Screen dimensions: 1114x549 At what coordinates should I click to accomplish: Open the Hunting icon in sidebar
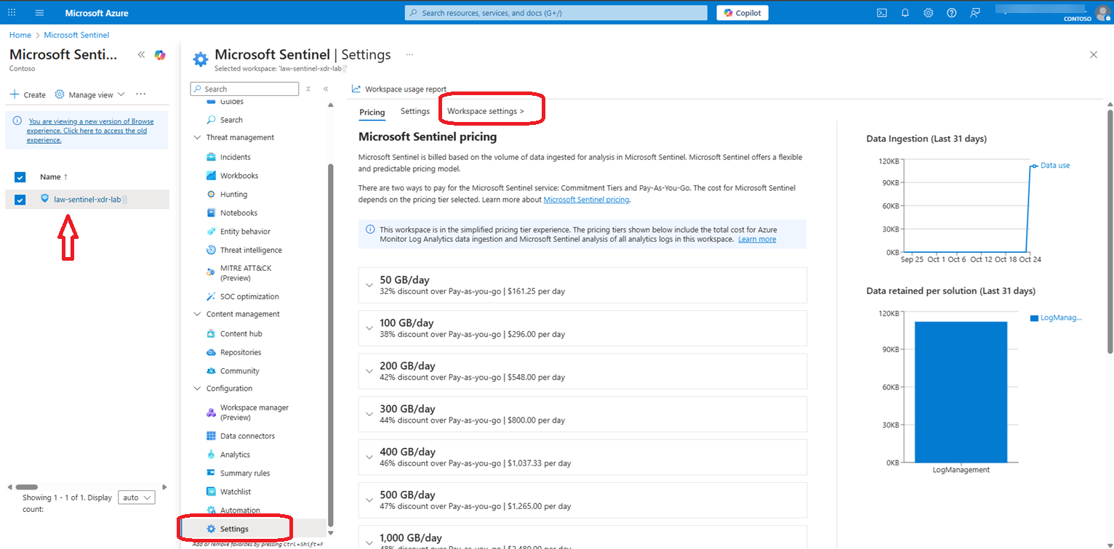click(211, 195)
